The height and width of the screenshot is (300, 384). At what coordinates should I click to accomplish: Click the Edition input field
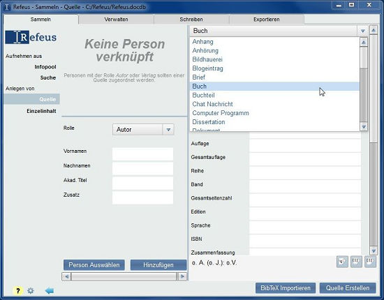(x=305, y=213)
